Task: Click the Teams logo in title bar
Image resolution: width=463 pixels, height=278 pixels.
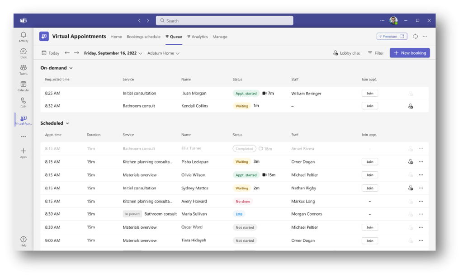Action: click(x=24, y=20)
